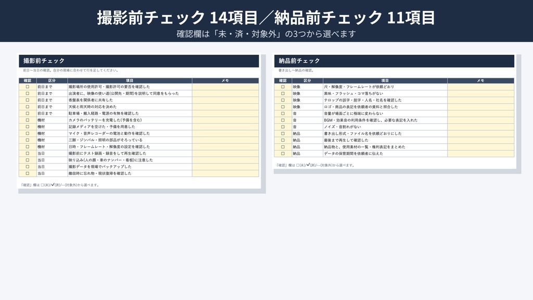This screenshot has height=300, width=533.
Task: Click note 前日〜当日の確認。自分の現場に合わせて行を足してください。
Action: coord(71,70)
